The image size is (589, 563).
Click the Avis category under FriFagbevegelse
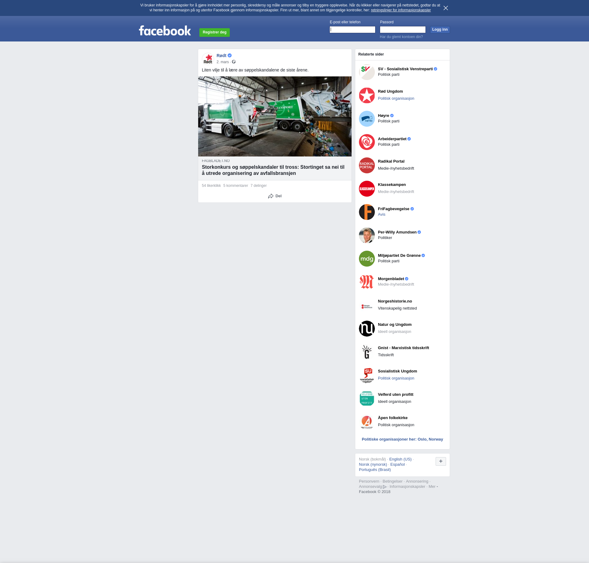pyautogui.click(x=382, y=214)
